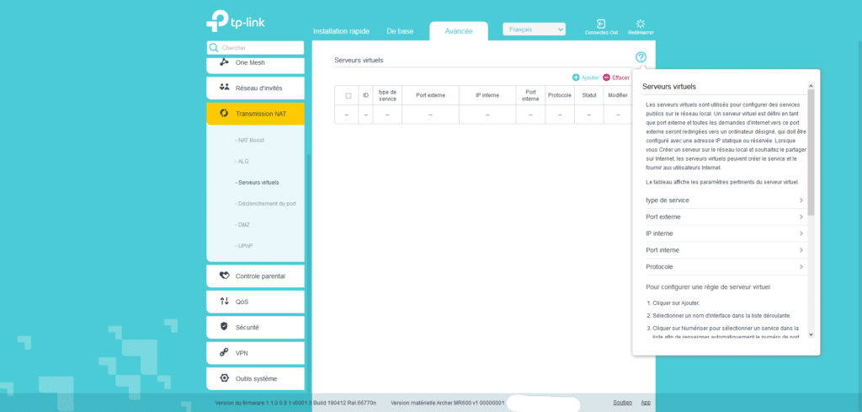Screen dimensions: 862x412
Task: Open QoS menu item
Action: tap(255, 302)
